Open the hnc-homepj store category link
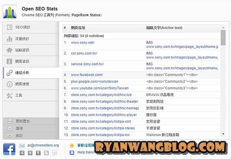Viewport: 231px width, 159px height. 105,108
